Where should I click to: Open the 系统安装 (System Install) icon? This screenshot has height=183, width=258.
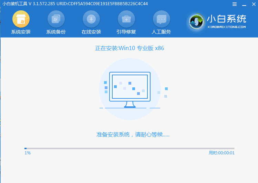coord(21,19)
